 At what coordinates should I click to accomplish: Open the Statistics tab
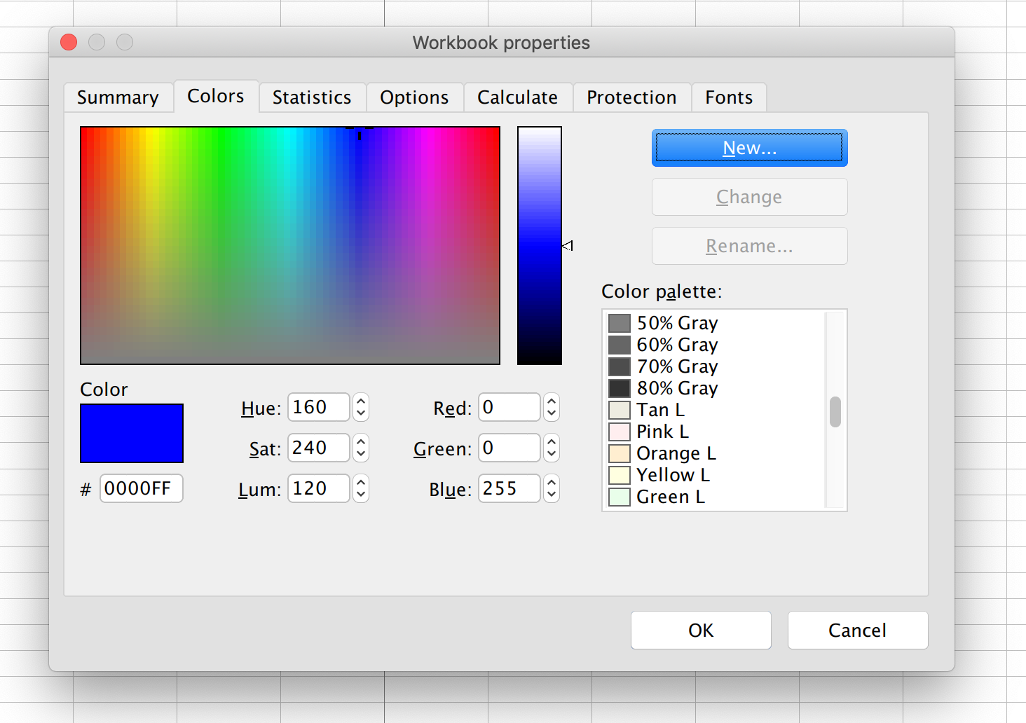coord(312,97)
